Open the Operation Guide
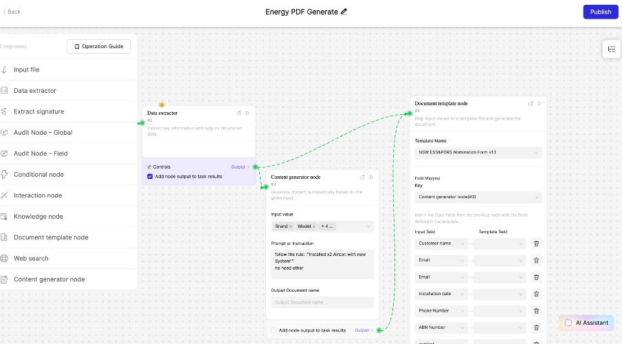The height and width of the screenshot is (344, 622). (98, 46)
